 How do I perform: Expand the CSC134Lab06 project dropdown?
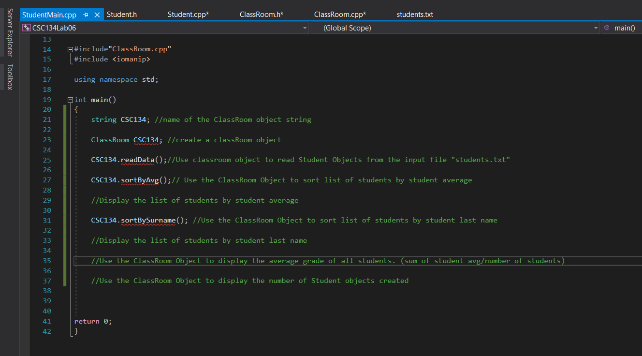[x=305, y=28]
